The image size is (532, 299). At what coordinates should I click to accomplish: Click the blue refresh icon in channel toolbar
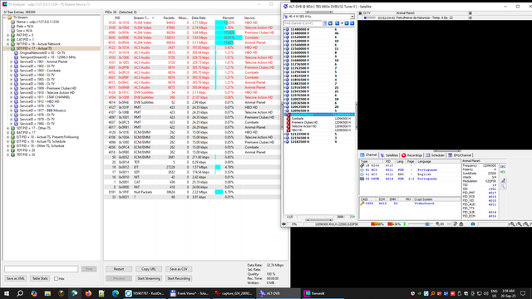337,23
